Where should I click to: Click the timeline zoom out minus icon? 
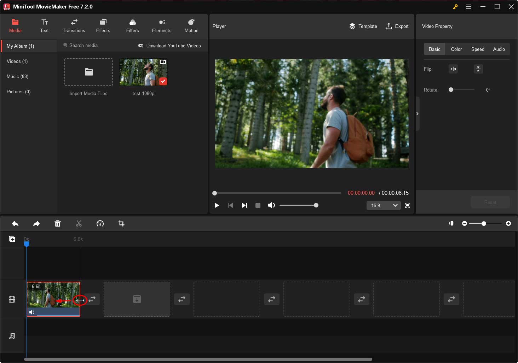point(465,223)
